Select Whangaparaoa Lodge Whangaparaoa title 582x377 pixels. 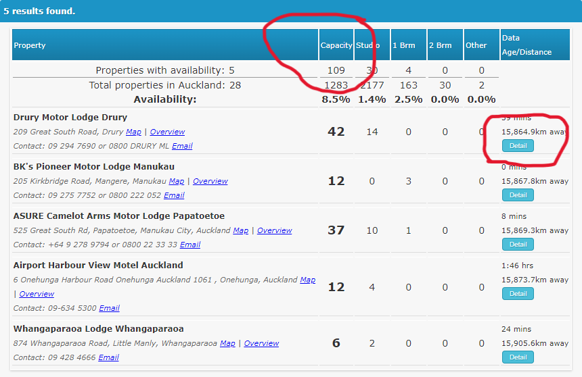coord(99,329)
